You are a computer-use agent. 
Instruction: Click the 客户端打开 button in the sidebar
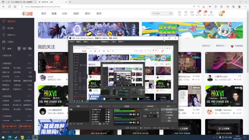pos(9,126)
